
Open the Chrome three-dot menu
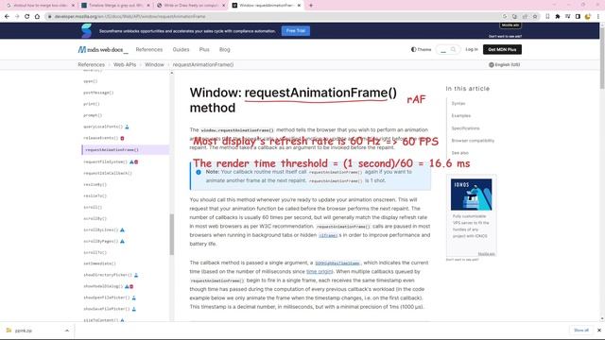click(x=598, y=17)
